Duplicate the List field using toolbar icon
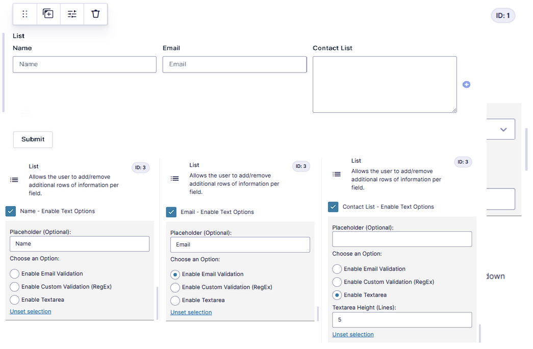 48,14
